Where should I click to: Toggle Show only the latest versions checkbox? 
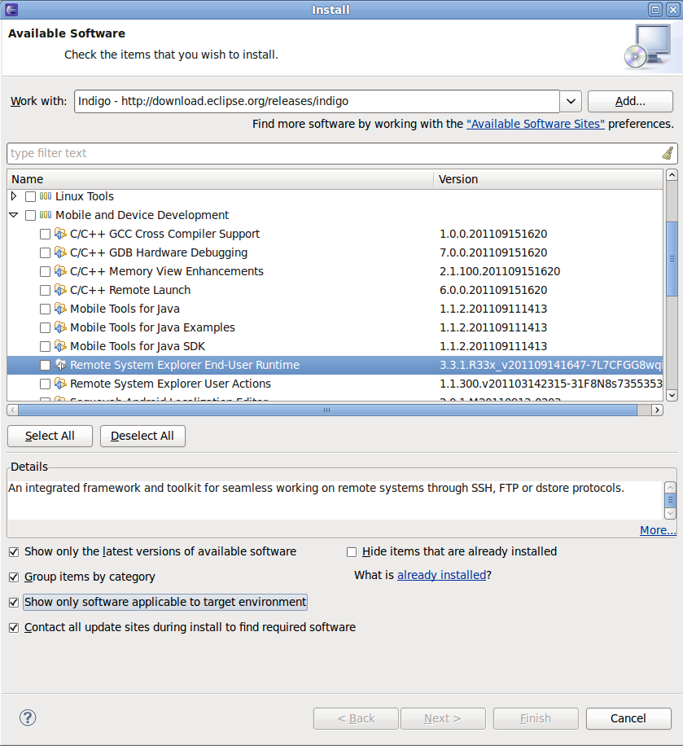pos(14,552)
